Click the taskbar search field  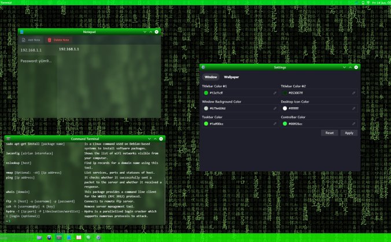(16, 238)
